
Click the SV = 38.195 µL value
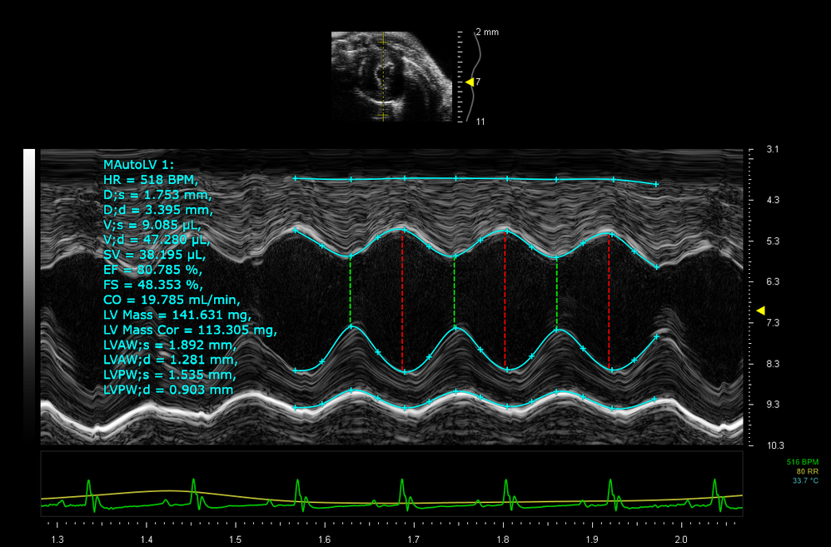(155, 255)
